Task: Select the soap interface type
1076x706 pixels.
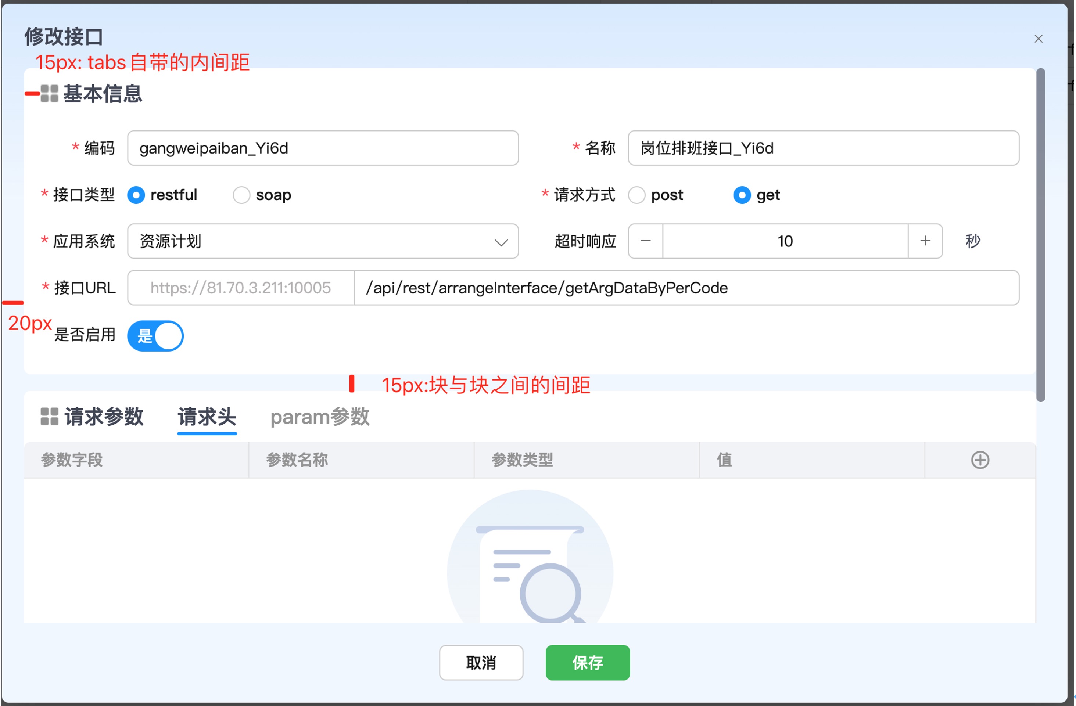Action: 241,195
